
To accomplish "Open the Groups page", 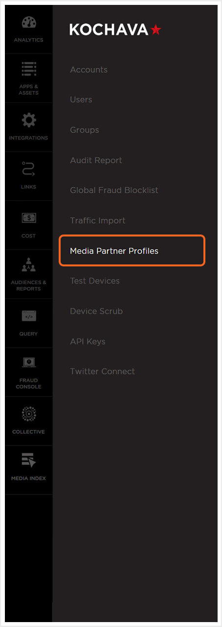I will pyautogui.click(x=84, y=130).
